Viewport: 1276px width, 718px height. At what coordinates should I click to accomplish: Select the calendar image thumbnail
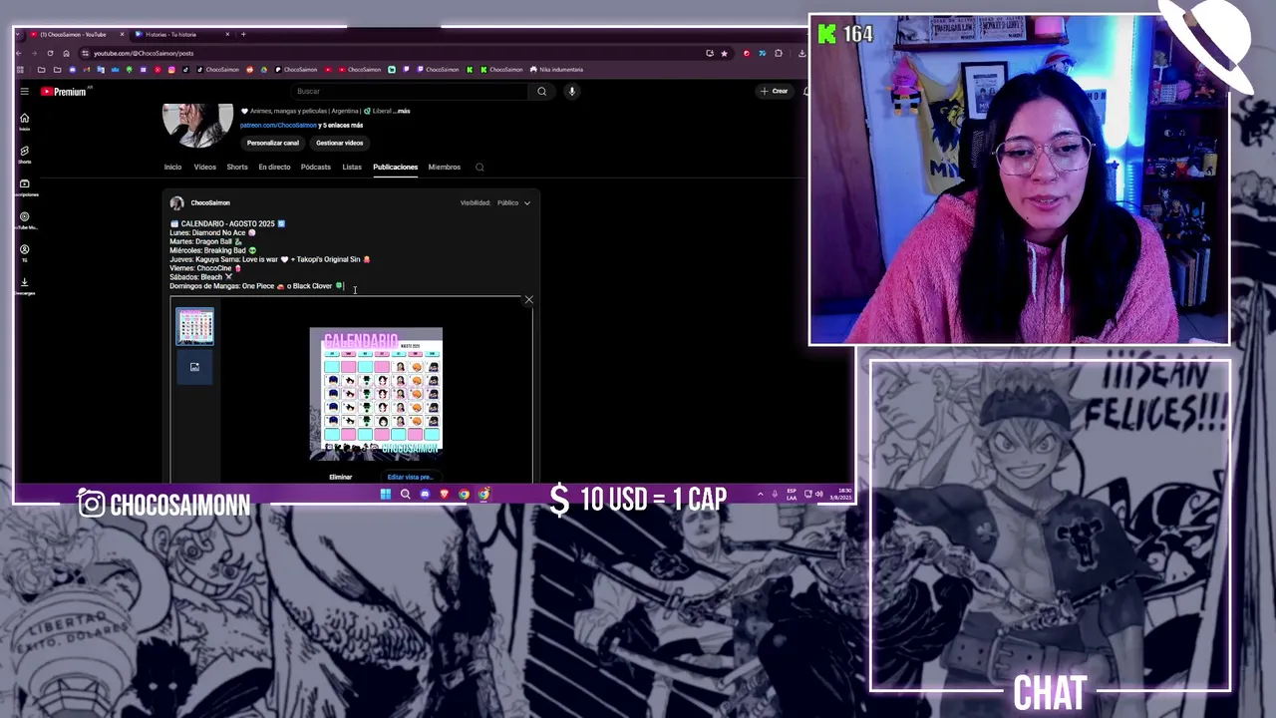click(194, 326)
